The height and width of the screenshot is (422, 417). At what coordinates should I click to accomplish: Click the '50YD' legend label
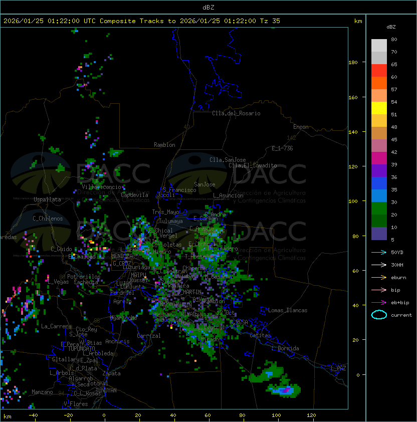pyautogui.click(x=397, y=253)
